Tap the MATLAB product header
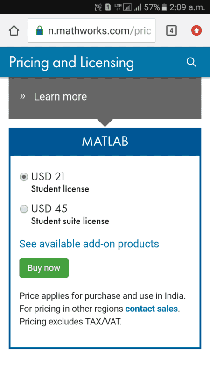This screenshot has height=374, width=210. click(x=105, y=142)
